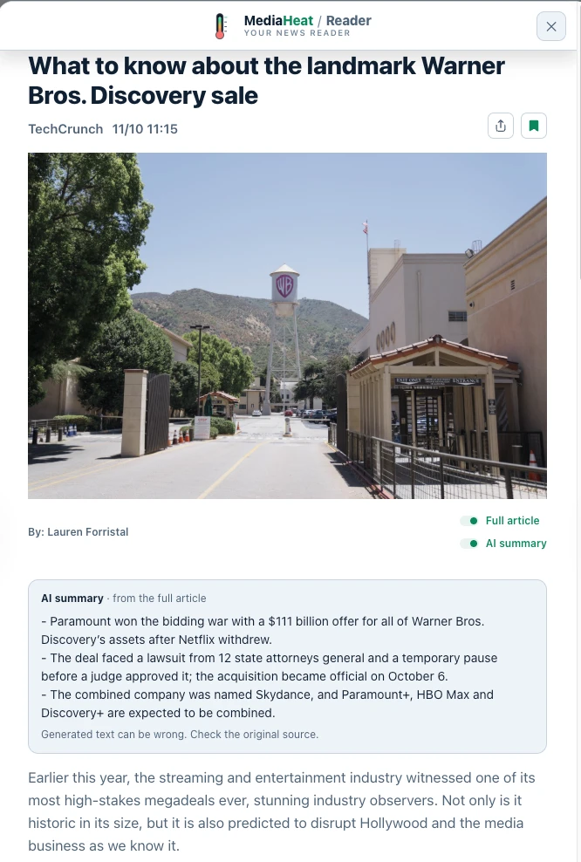Toggle the AI summary switch

pyautogui.click(x=469, y=544)
